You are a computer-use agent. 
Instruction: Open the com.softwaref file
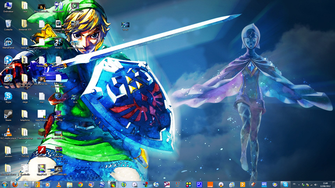[x=42, y=43]
